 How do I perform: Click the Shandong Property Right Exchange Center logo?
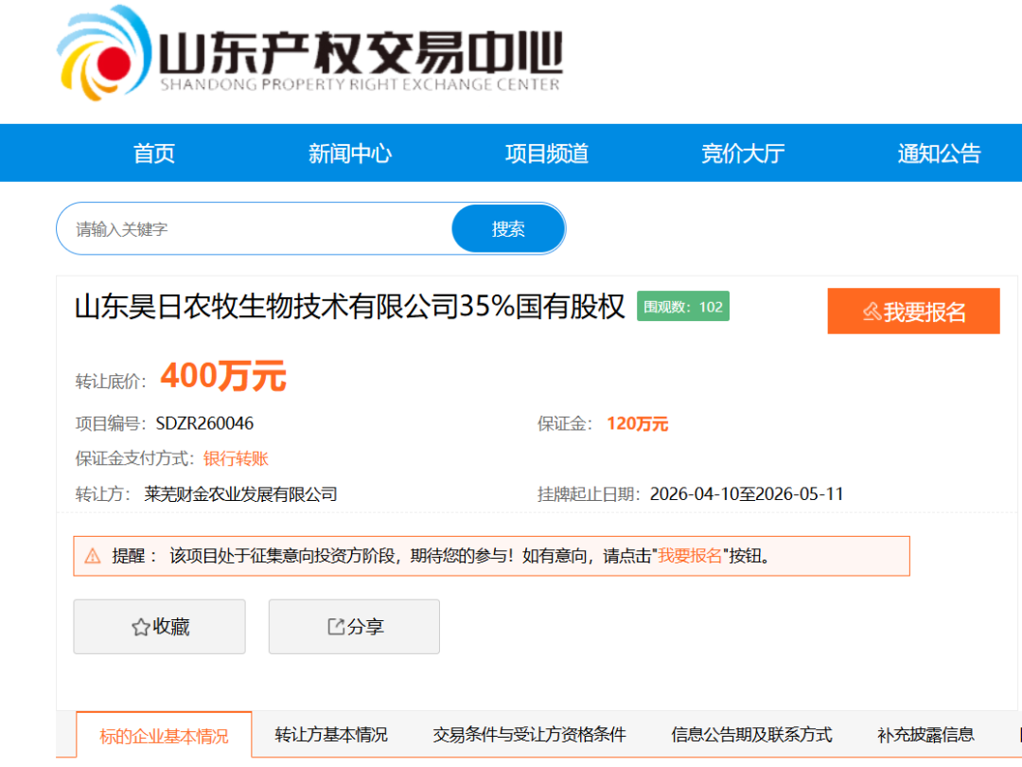[308, 54]
